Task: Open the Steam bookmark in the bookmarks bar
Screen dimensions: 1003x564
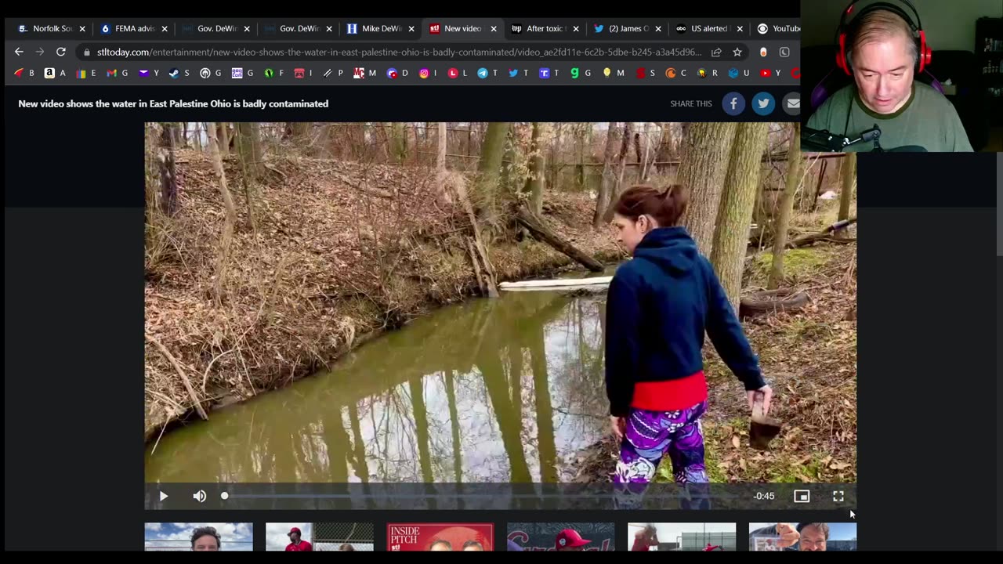Action: tap(179, 73)
